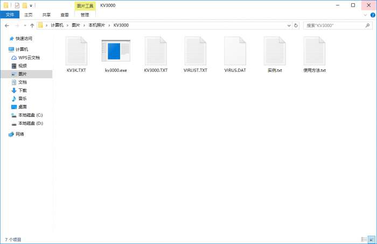Click 本机照片 in the address path
Screen dimensions: 377x244
tap(96, 25)
